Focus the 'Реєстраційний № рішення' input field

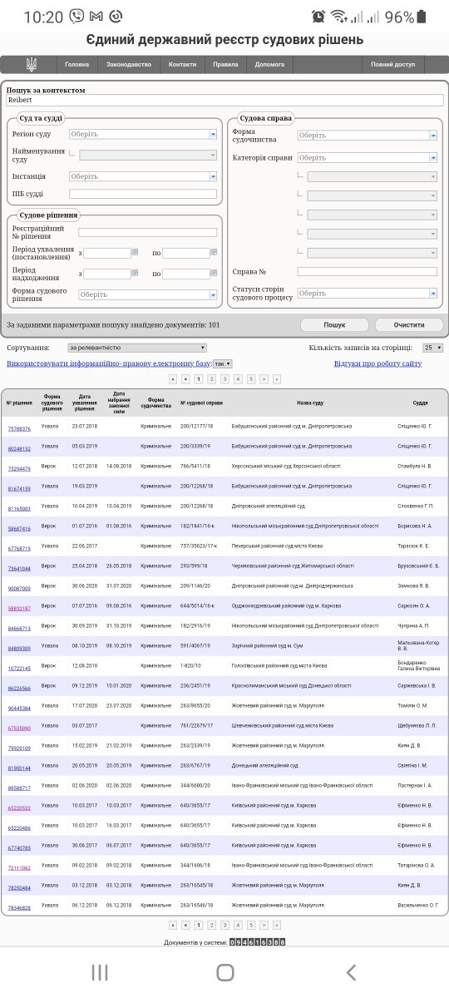tap(148, 233)
